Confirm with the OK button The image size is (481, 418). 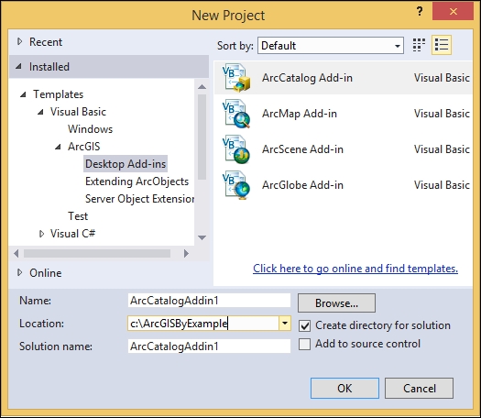coord(344,389)
